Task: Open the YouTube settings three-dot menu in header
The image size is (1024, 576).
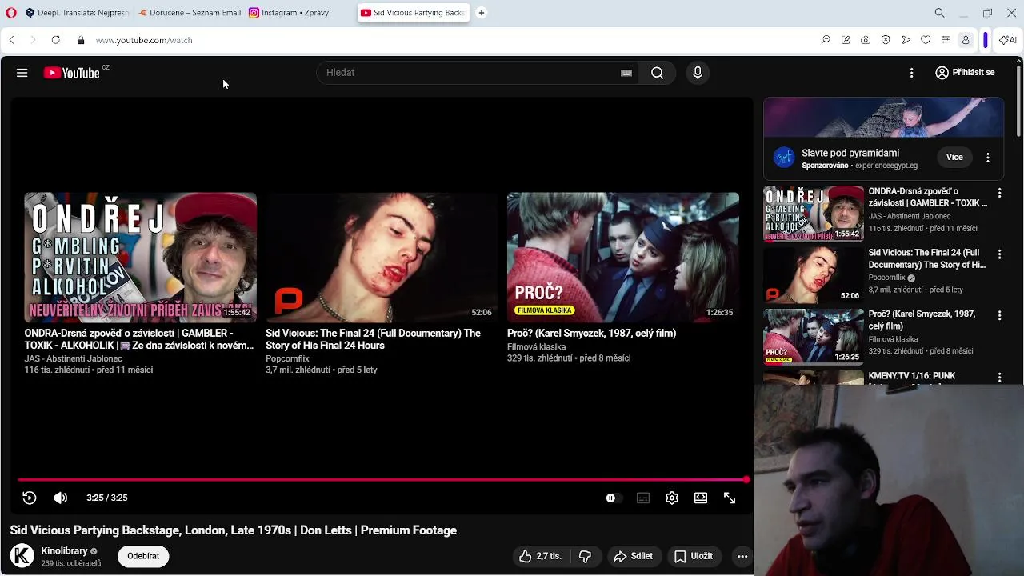Action: [x=911, y=73]
